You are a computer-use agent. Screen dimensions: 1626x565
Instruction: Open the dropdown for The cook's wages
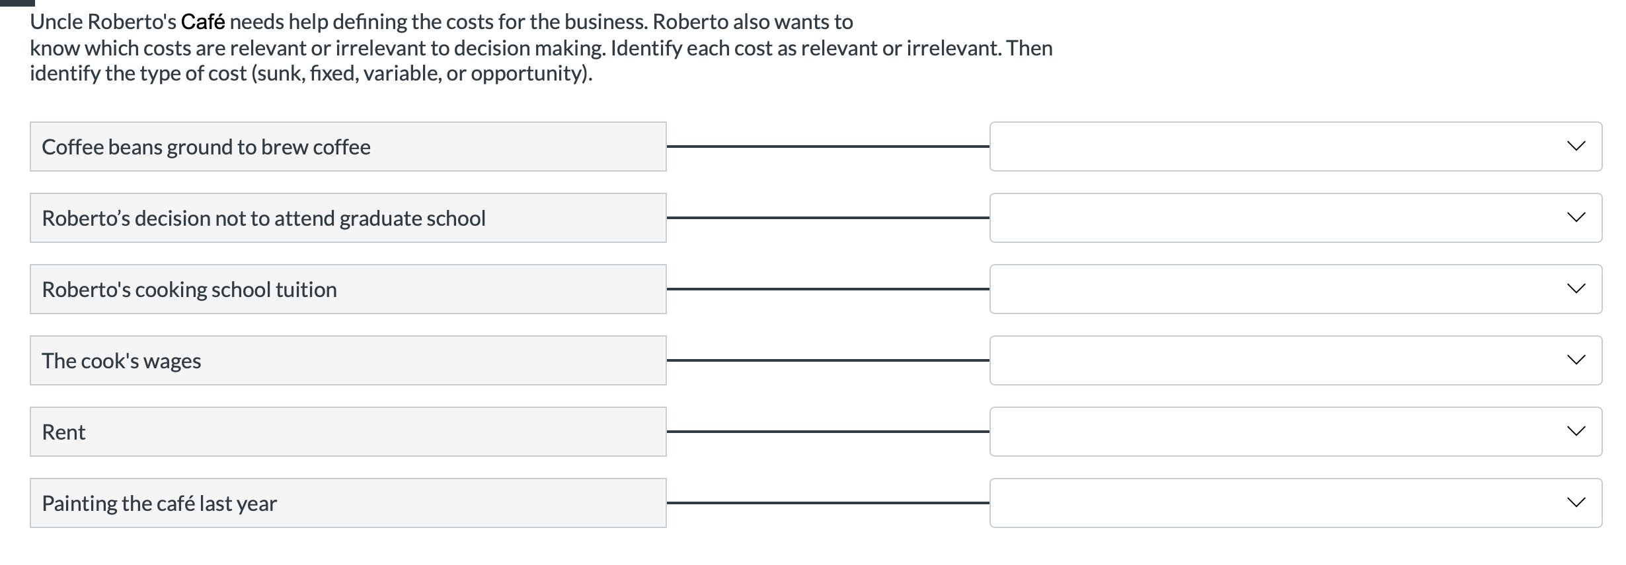click(1578, 360)
